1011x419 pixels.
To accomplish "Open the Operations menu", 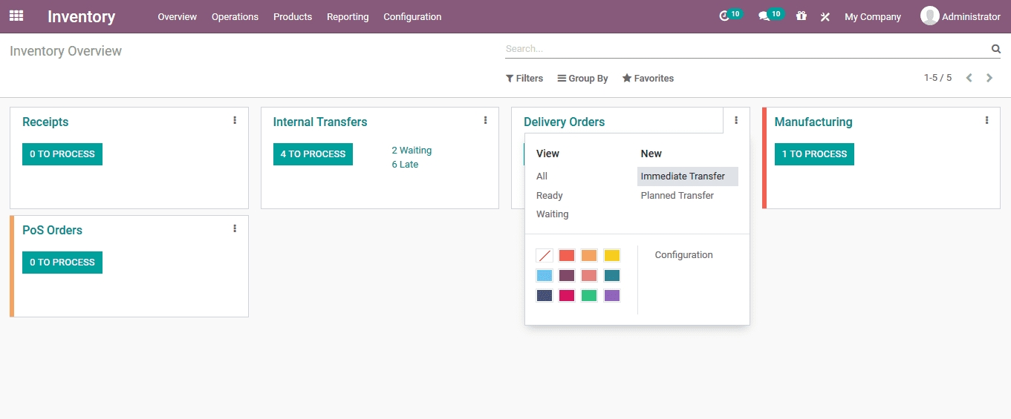I will 235,16.
